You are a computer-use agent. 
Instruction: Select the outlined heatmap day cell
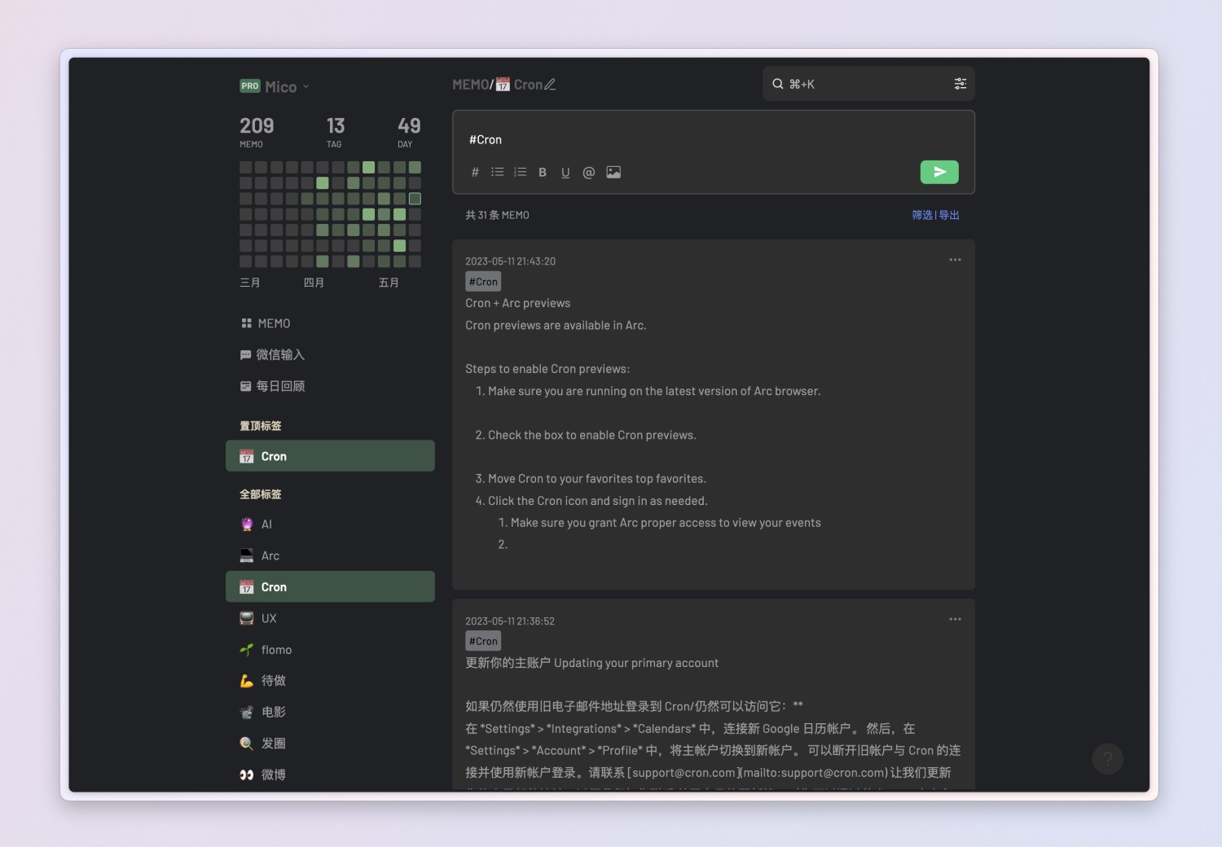[x=415, y=199]
